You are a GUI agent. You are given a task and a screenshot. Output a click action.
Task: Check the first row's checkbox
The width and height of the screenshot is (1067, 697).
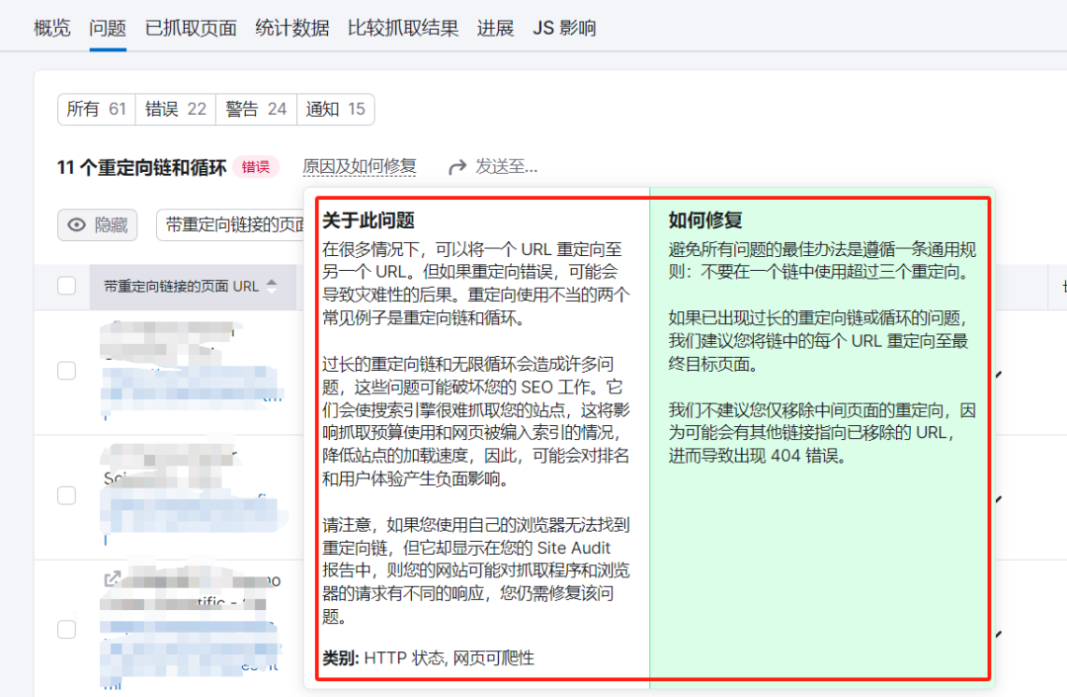[x=66, y=371]
